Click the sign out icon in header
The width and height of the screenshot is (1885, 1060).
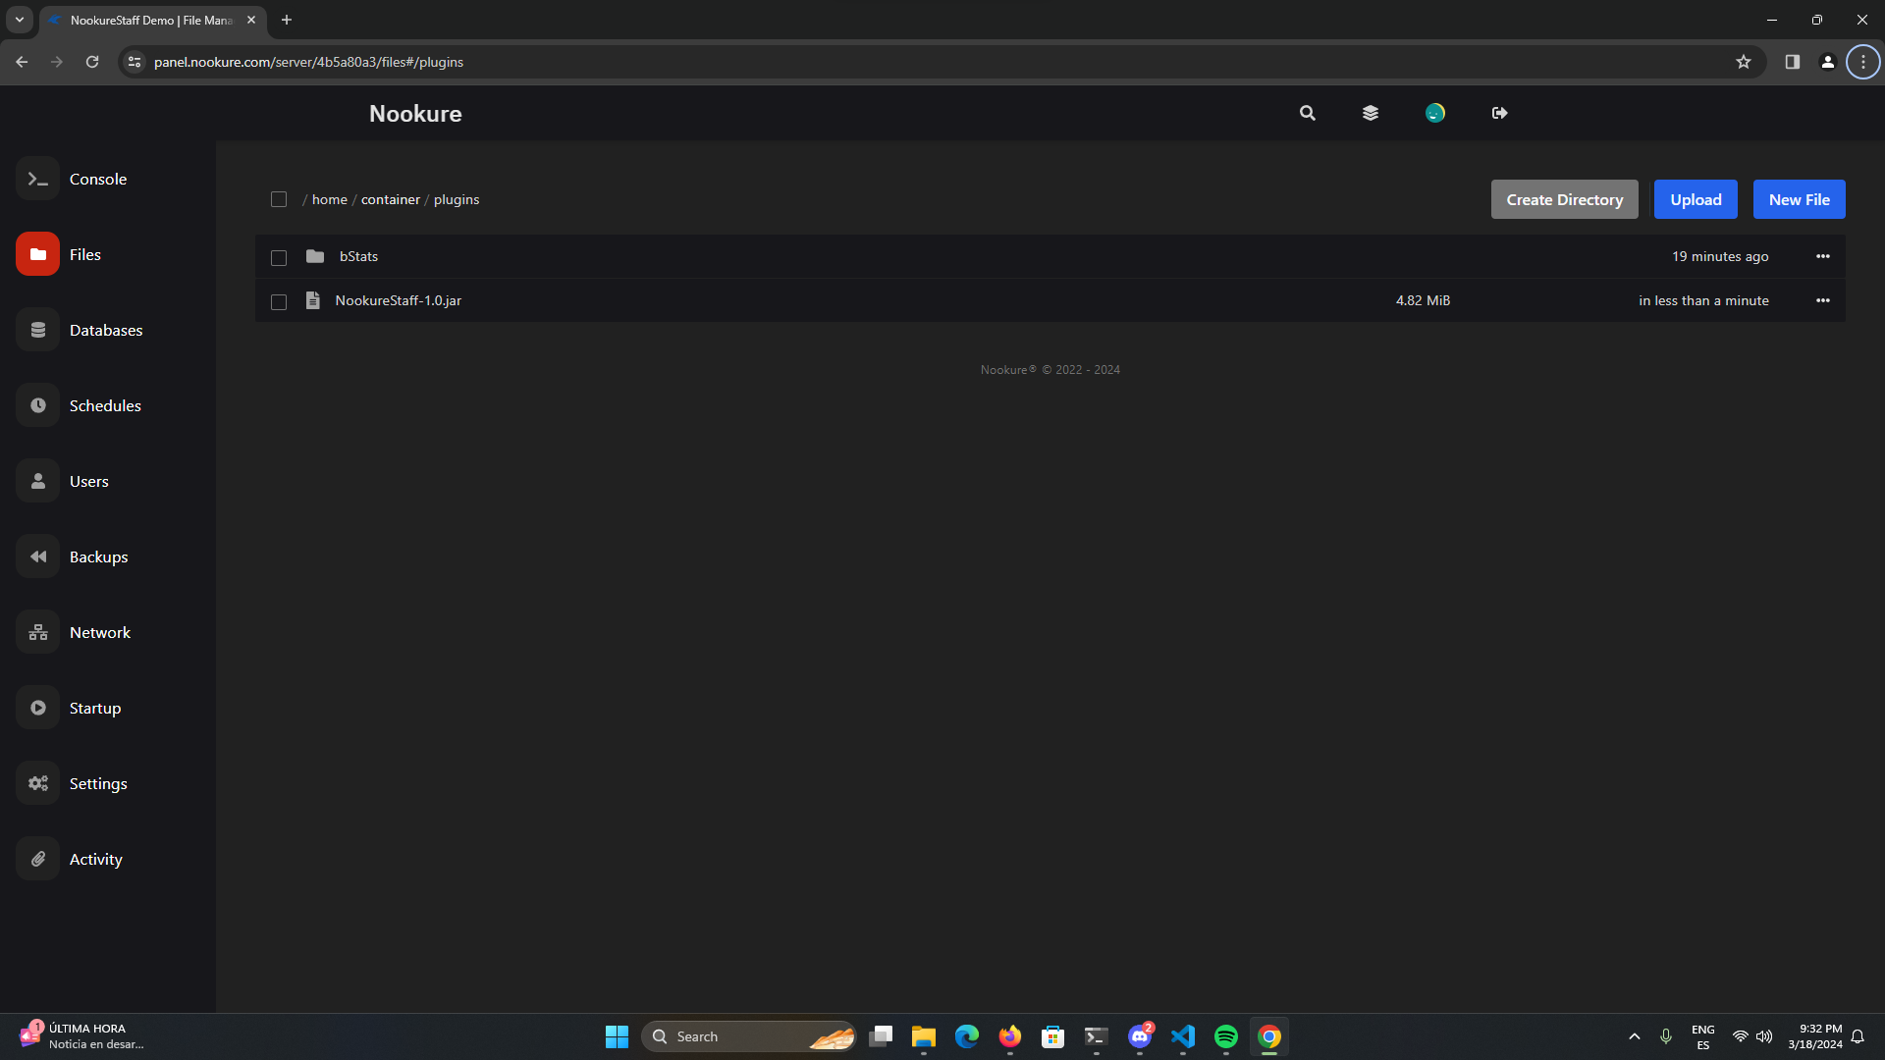pos(1499,113)
